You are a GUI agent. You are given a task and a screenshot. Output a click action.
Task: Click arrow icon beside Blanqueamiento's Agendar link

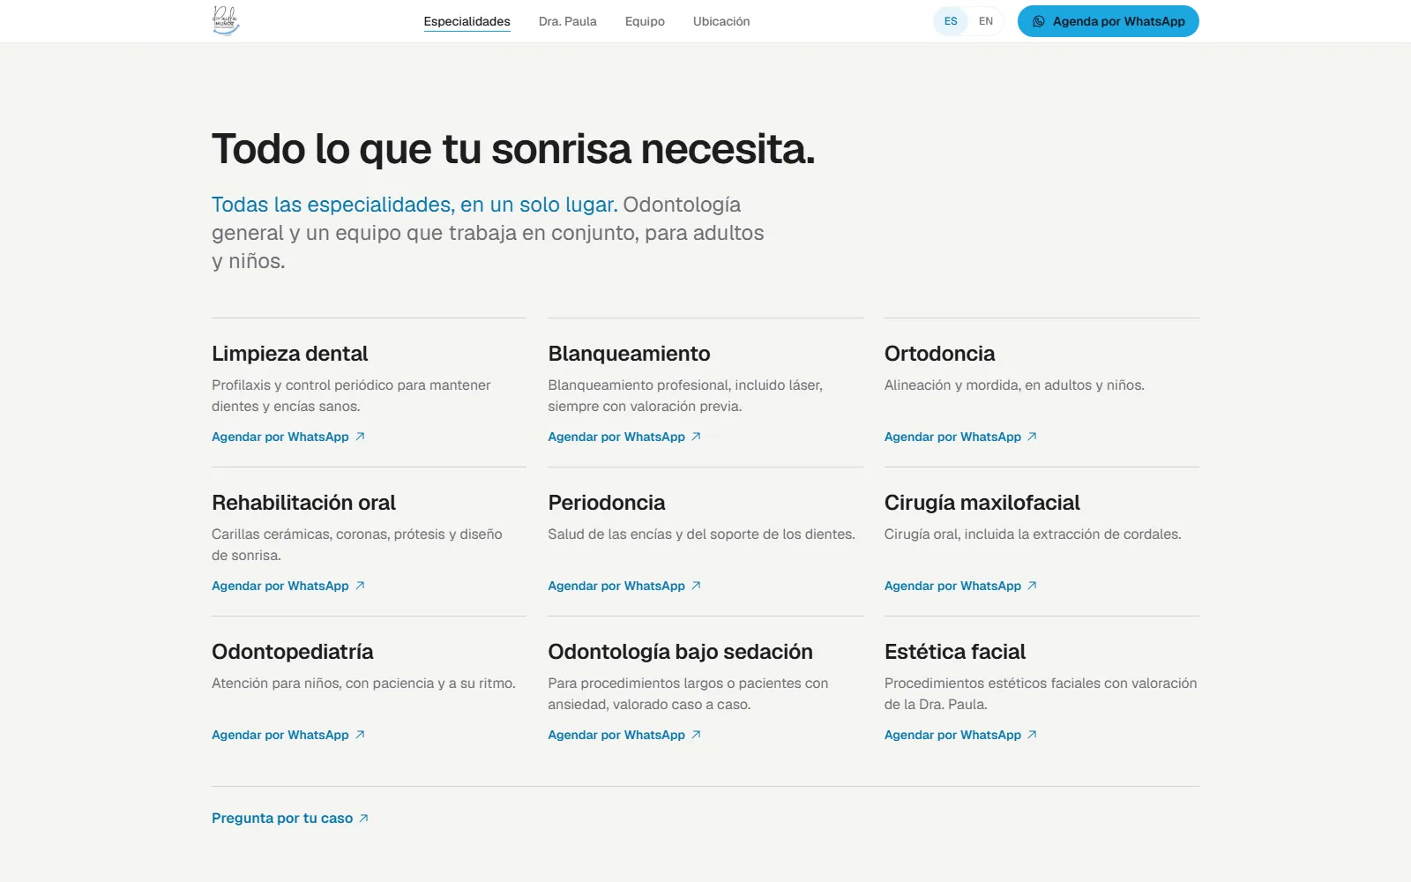pos(696,437)
